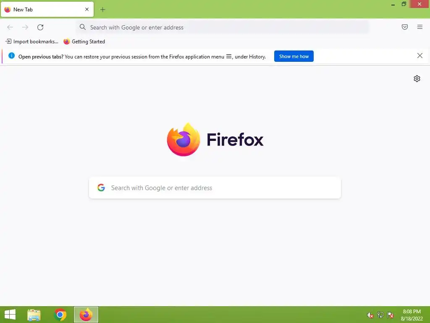Close the New Tab tab
The height and width of the screenshot is (323, 430).
[87, 9]
